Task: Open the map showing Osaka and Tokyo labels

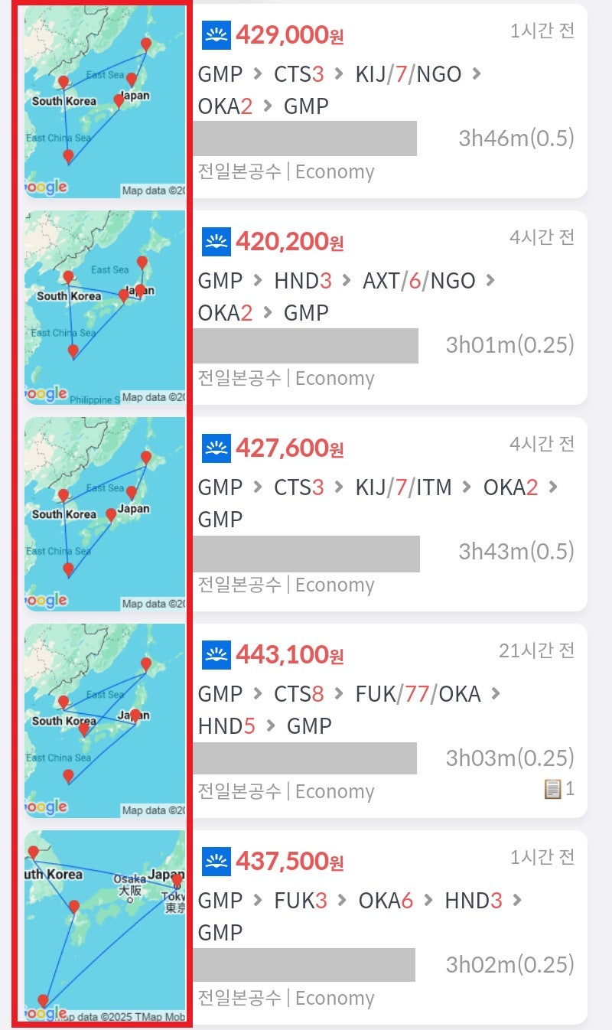Action: coord(105,926)
